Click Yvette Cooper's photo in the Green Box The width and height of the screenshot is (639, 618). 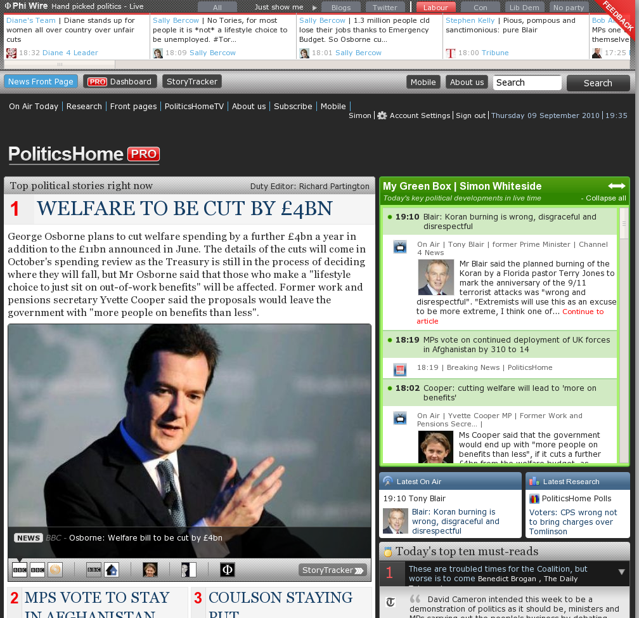click(436, 447)
